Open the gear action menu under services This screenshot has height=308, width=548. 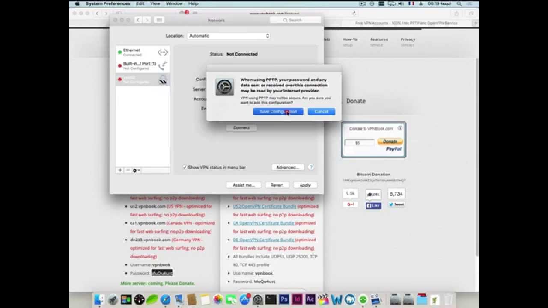click(136, 170)
